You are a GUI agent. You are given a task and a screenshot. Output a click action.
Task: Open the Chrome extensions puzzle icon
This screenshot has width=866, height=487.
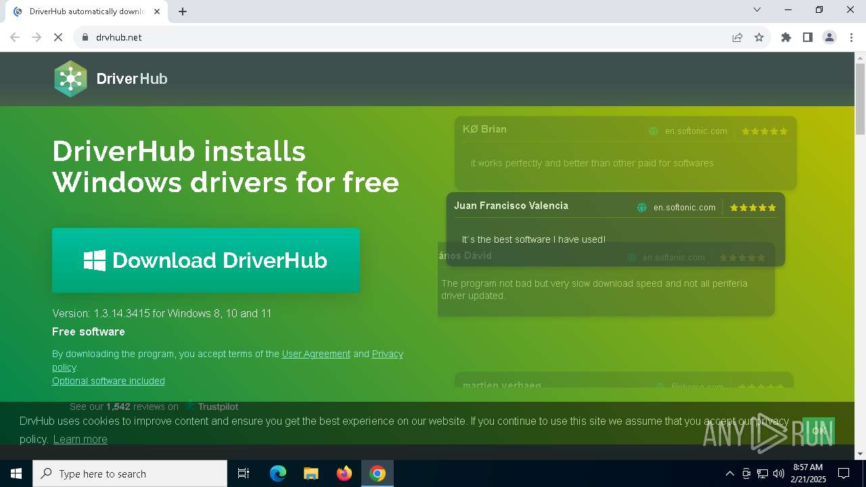786,37
